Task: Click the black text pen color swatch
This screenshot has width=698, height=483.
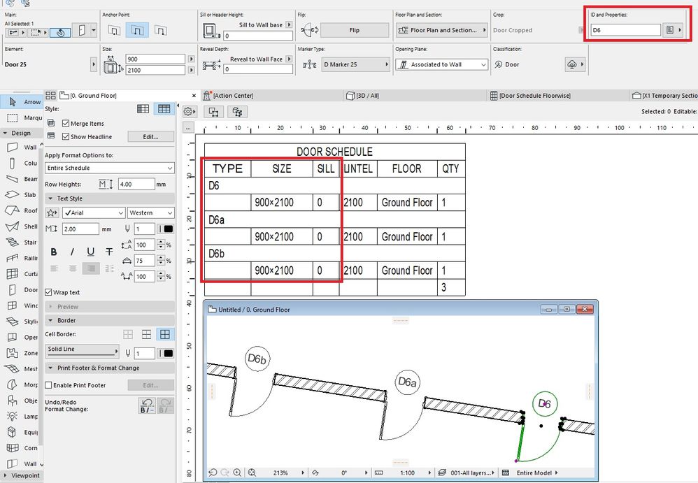Action: [168, 229]
